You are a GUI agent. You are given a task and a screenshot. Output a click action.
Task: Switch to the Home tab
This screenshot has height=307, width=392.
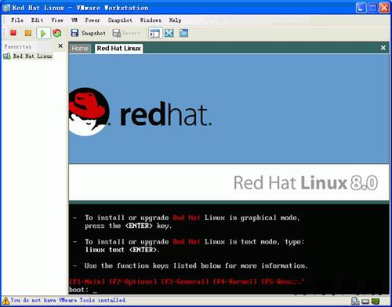tap(80, 49)
